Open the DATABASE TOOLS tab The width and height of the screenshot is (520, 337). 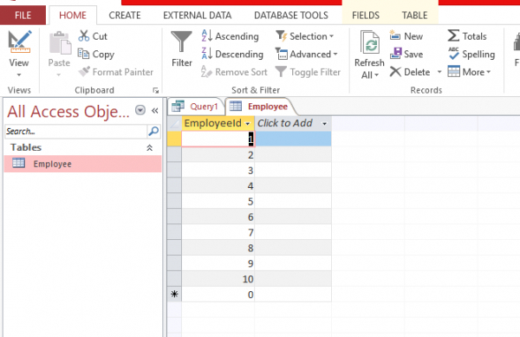coord(291,16)
